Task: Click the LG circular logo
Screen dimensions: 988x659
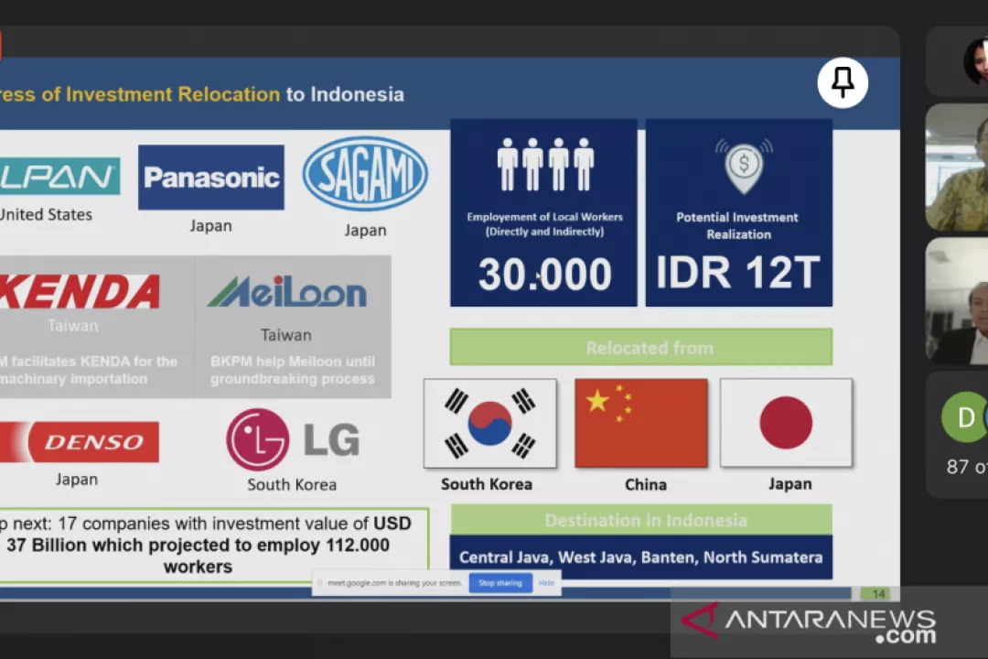Action: tap(258, 439)
